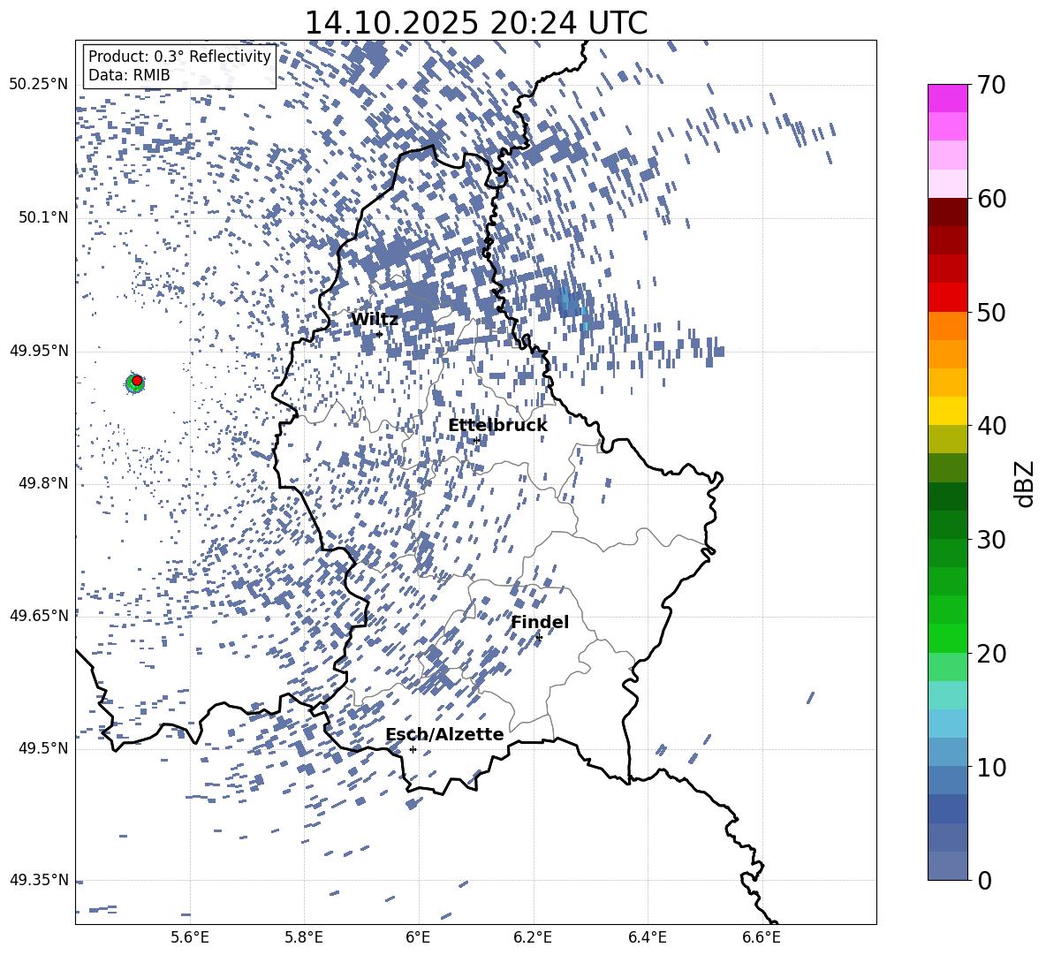Viewport: 1046px width, 955px height.
Task: Click the 20 colorbar tick label
Action: [991, 654]
